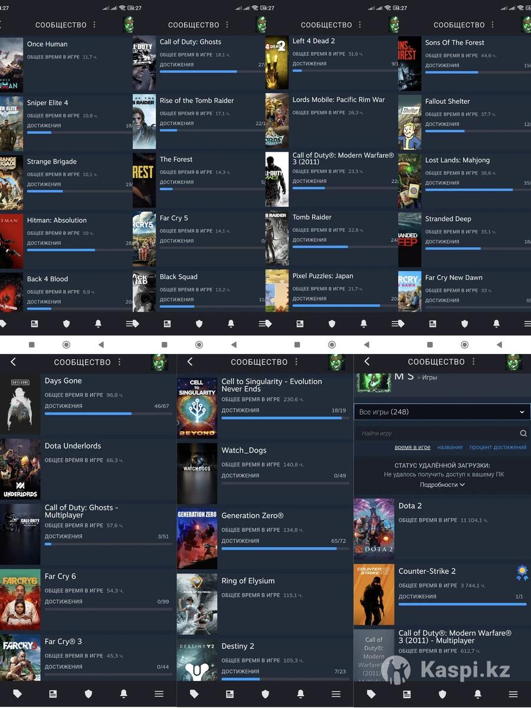Open the Ring of Elysium game title
This screenshot has width=531, height=708.
(x=248, y=581)
